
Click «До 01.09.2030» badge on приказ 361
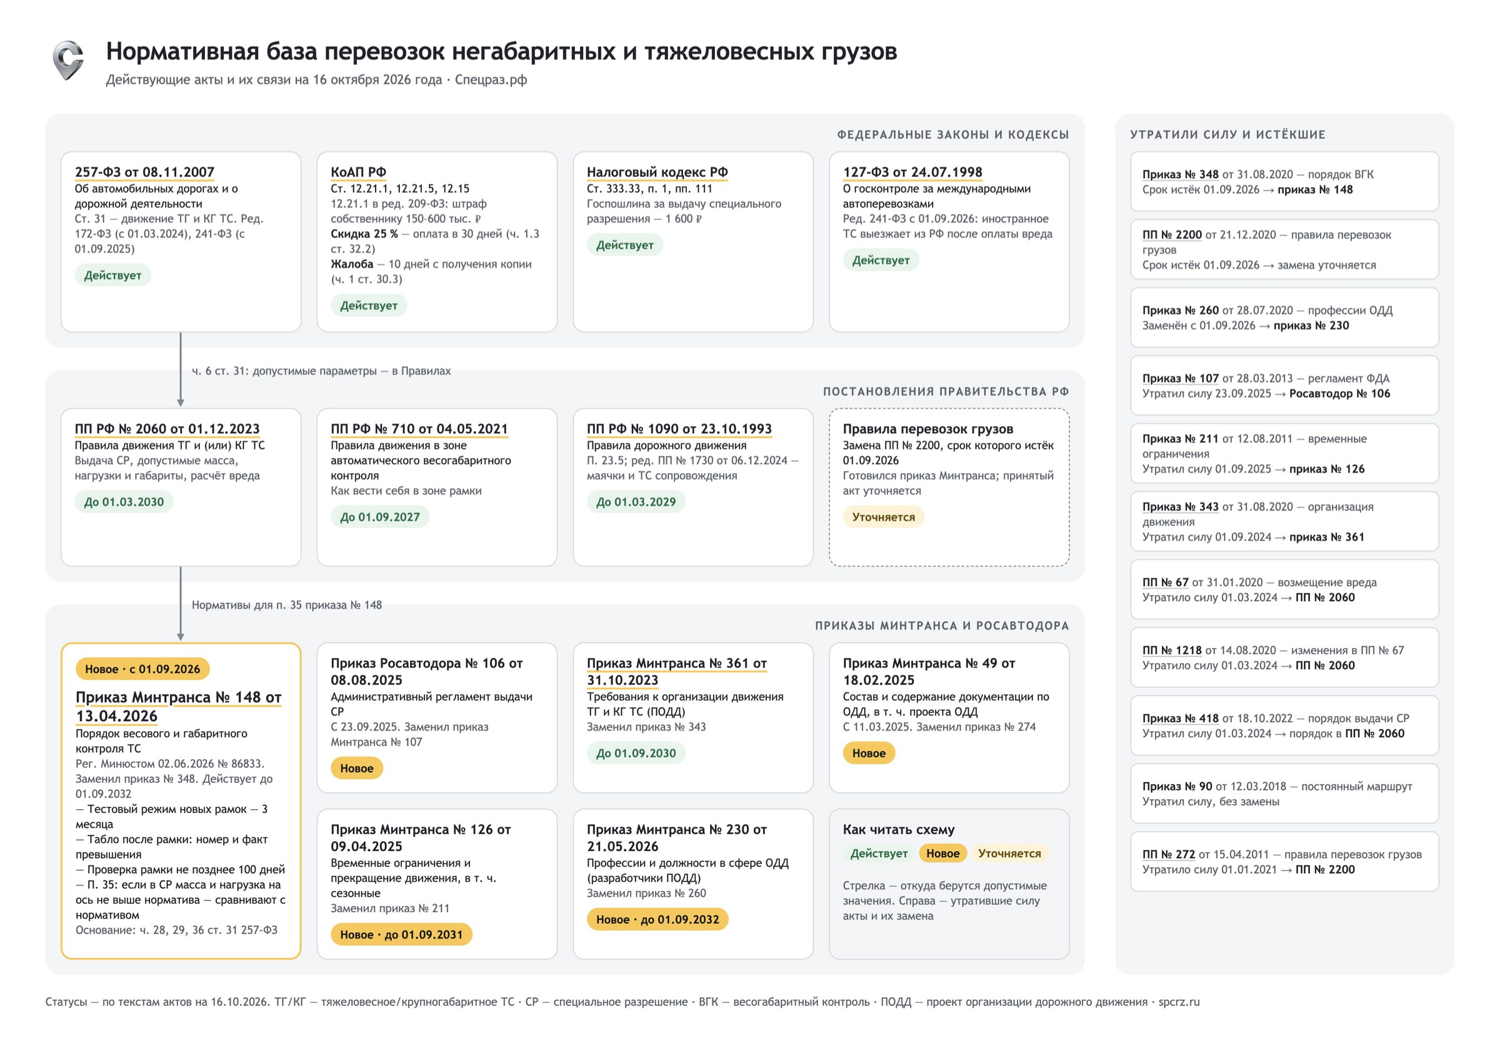[x=636, y=752]
